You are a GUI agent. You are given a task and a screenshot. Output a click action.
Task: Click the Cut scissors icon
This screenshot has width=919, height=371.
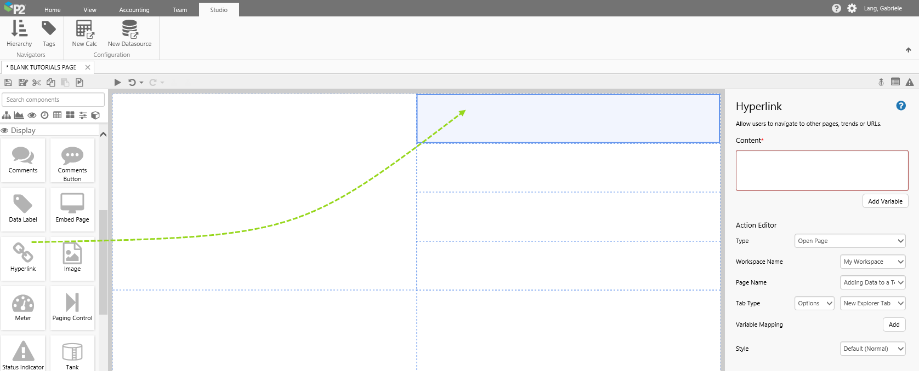pyautogui.click(x=37, y=82)
